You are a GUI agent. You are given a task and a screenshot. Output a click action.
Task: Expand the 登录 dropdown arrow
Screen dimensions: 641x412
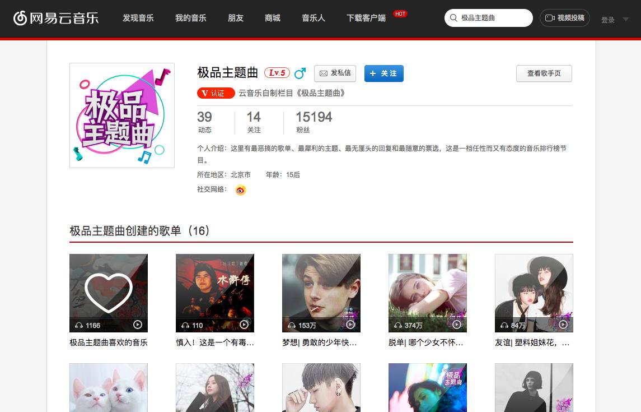pyautogui.click(x=625, y=19)
